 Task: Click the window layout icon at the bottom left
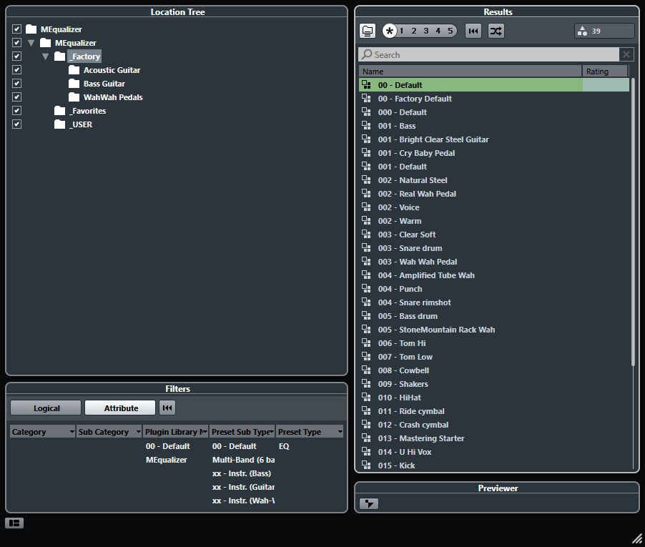coord(14,523)
